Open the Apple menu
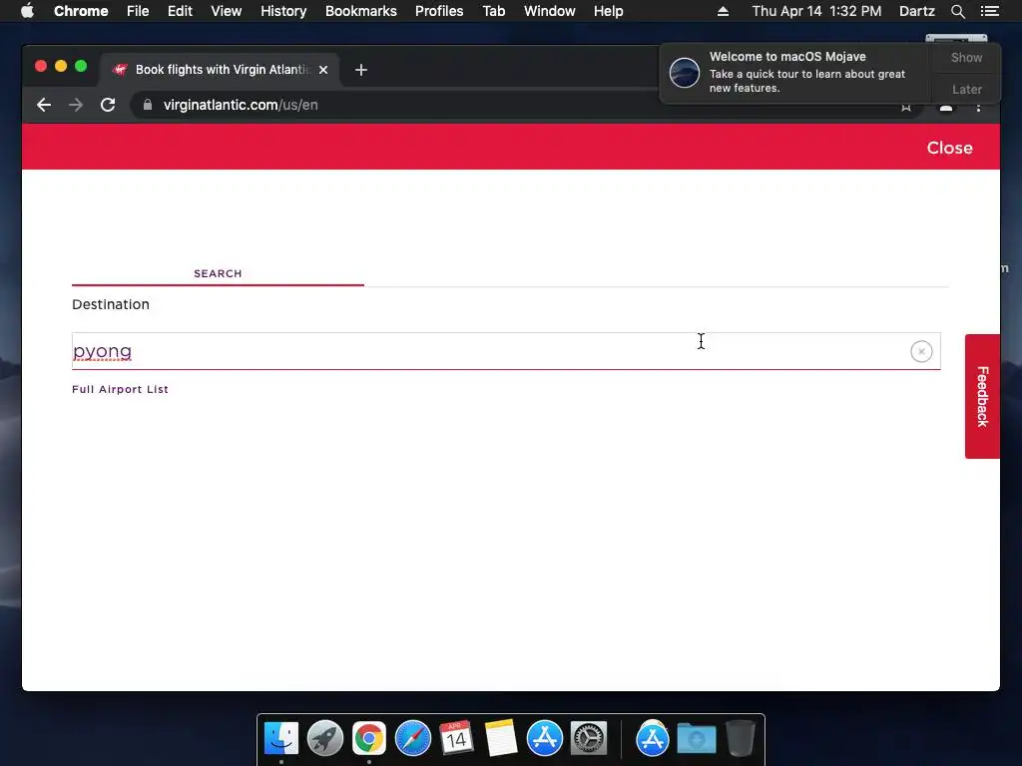 (x=27, y=11)
